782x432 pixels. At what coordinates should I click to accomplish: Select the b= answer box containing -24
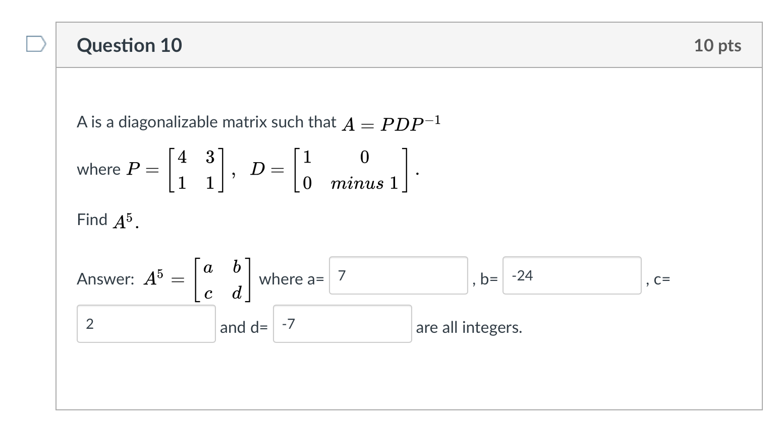coord(572,276)
